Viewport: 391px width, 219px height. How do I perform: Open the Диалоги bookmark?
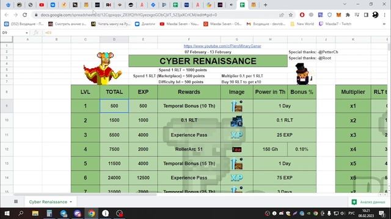tap(145, 24)
